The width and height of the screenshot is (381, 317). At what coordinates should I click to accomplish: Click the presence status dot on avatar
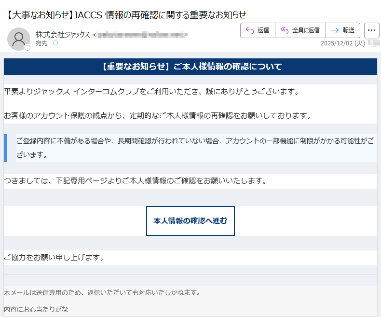(x=27, y=48)
